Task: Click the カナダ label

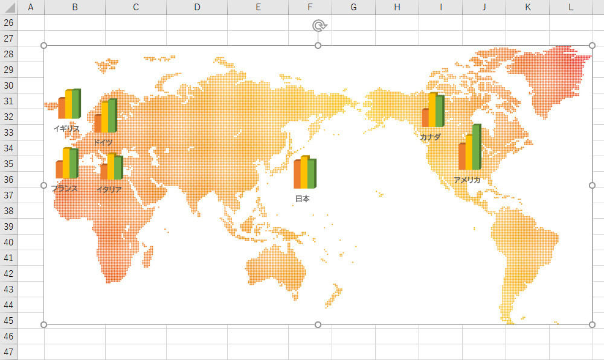Action: point(430,137)
